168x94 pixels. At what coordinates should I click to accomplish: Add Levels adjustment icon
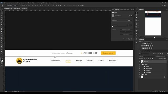(x=145, y=43)
